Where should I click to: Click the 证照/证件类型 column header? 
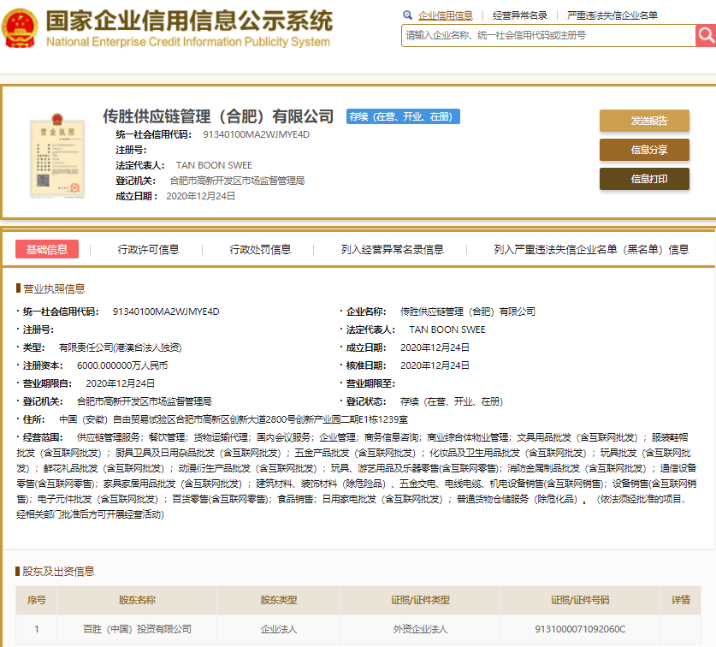click(x=420, y=600)
